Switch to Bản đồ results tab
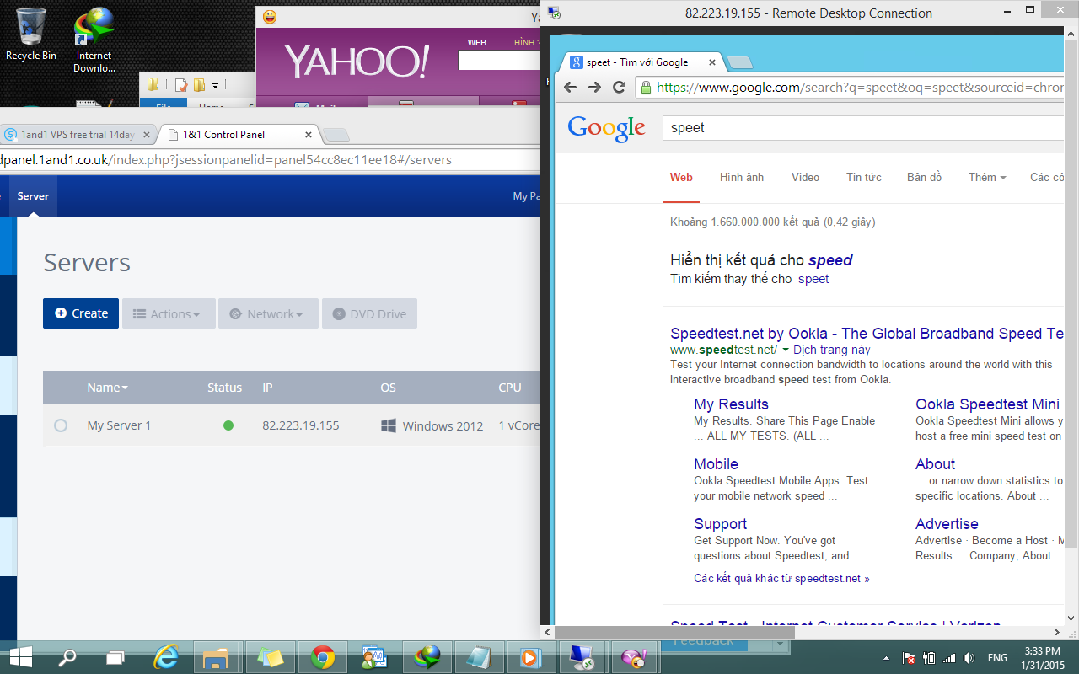Viewport: 1079px width, 674px height. (x=924, y=177)
